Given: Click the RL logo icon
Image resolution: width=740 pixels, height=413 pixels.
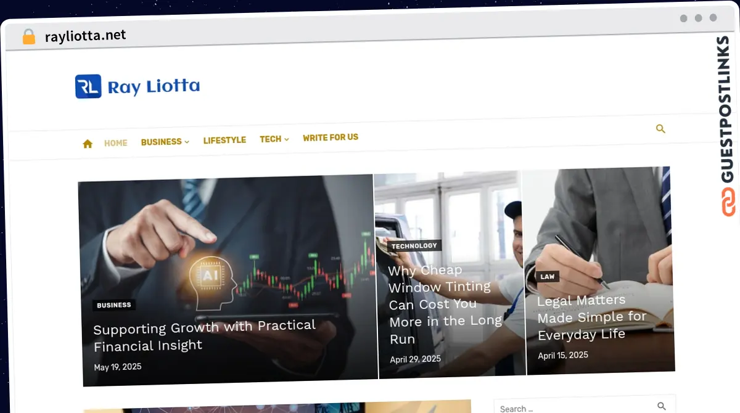Looking at the screenshot, I should coord(88,87).
